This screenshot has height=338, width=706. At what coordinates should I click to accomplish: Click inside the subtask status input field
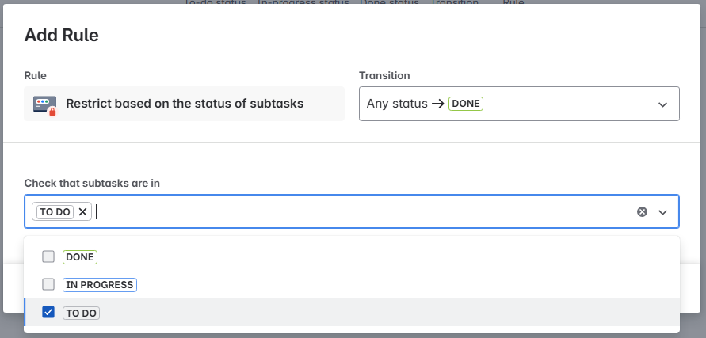[x=351, y=211]
